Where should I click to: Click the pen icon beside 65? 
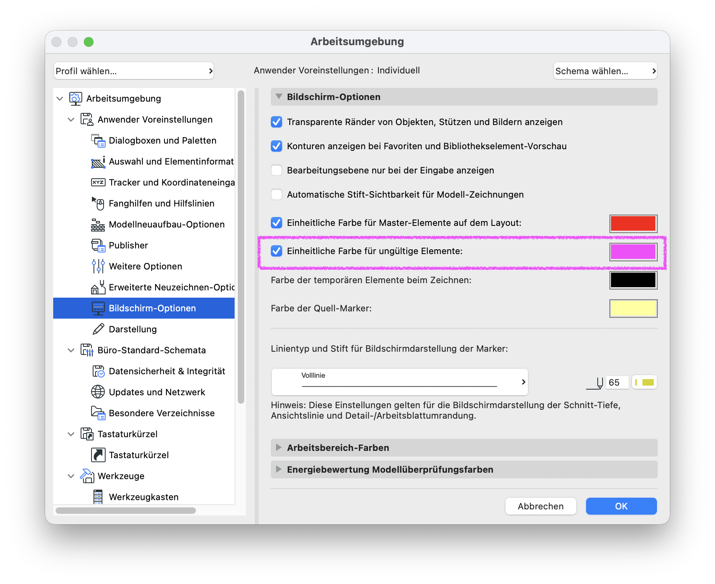pyautogui.click(x=595, y=383)
